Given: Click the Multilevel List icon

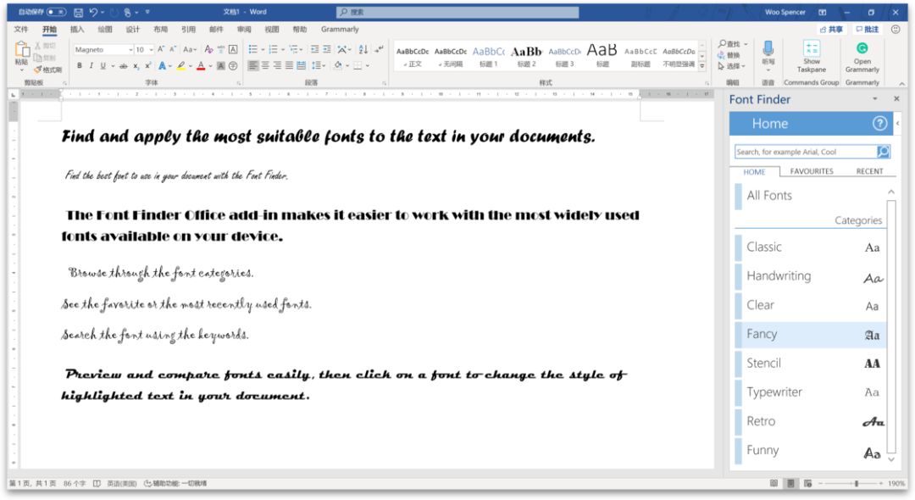Looking at the screenshot, I should (293, 50).
